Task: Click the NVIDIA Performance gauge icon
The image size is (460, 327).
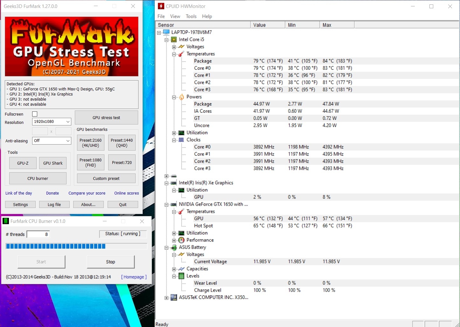Action: pyautogui.click(x=181, y=240)
